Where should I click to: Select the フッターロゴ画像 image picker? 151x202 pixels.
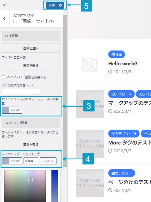31,66
